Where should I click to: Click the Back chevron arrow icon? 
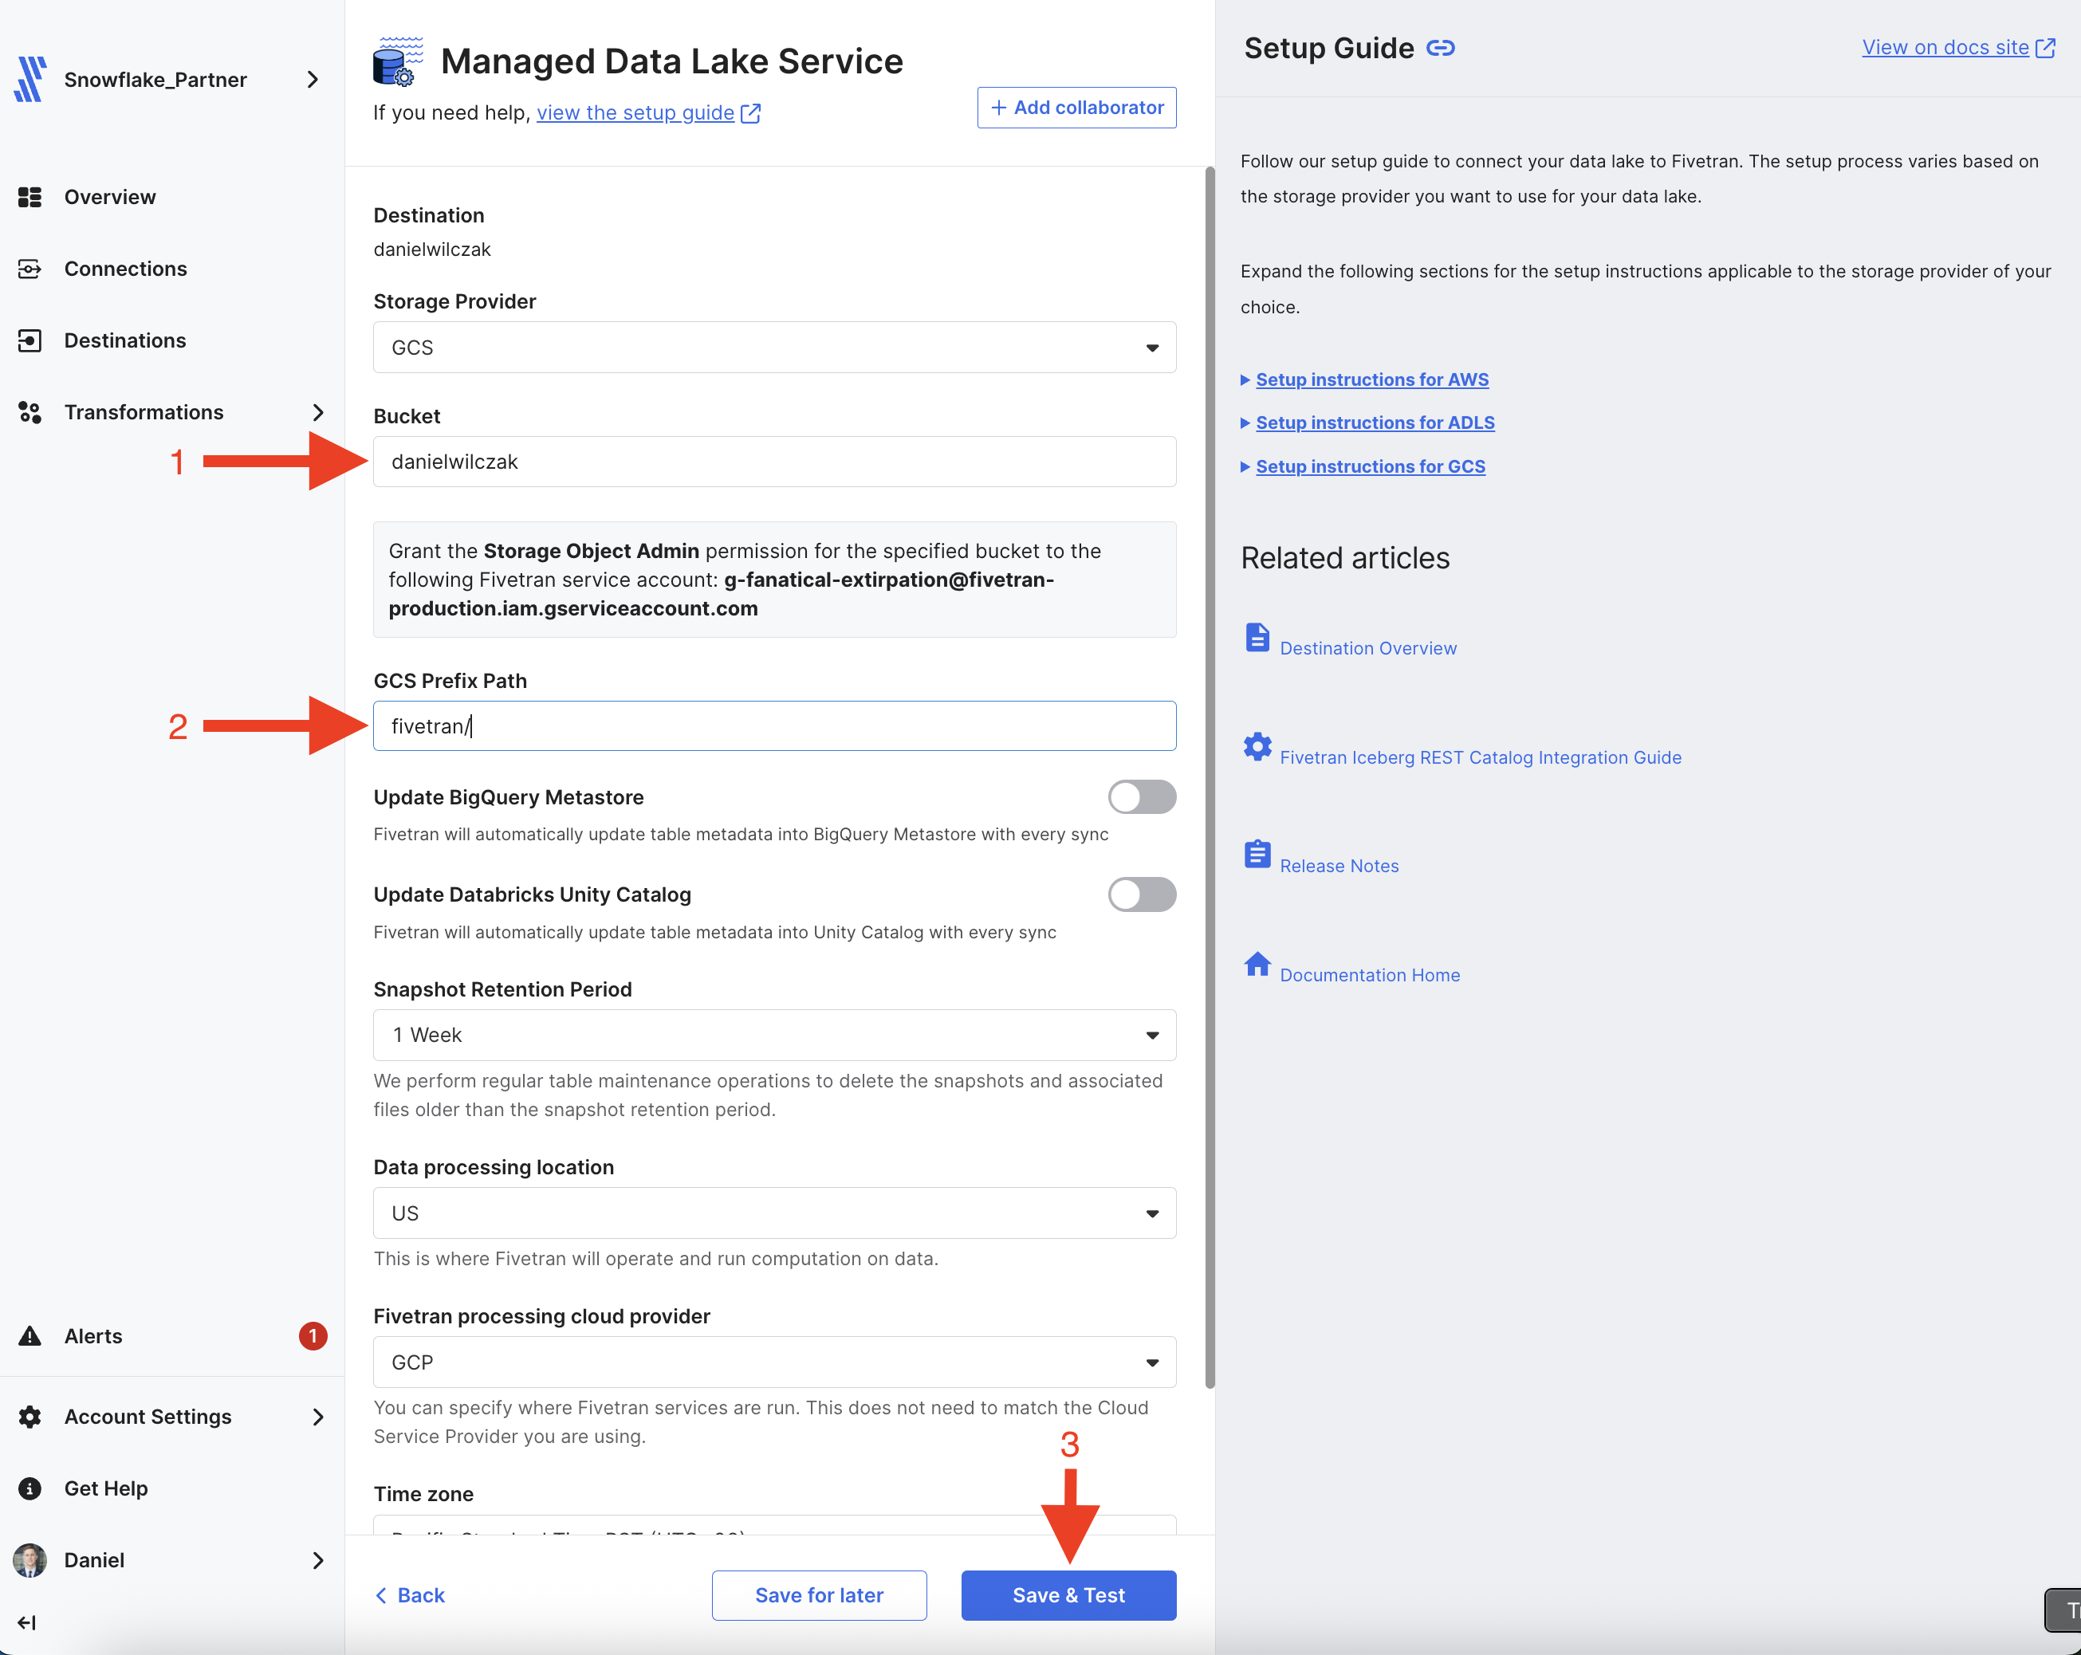click(381, 1595)
